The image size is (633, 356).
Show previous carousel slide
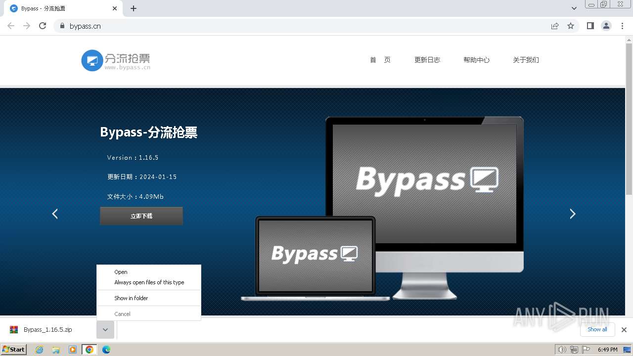tap(55, 214)
